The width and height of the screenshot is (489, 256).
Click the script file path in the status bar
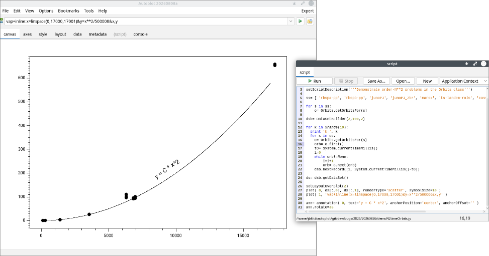354,218
